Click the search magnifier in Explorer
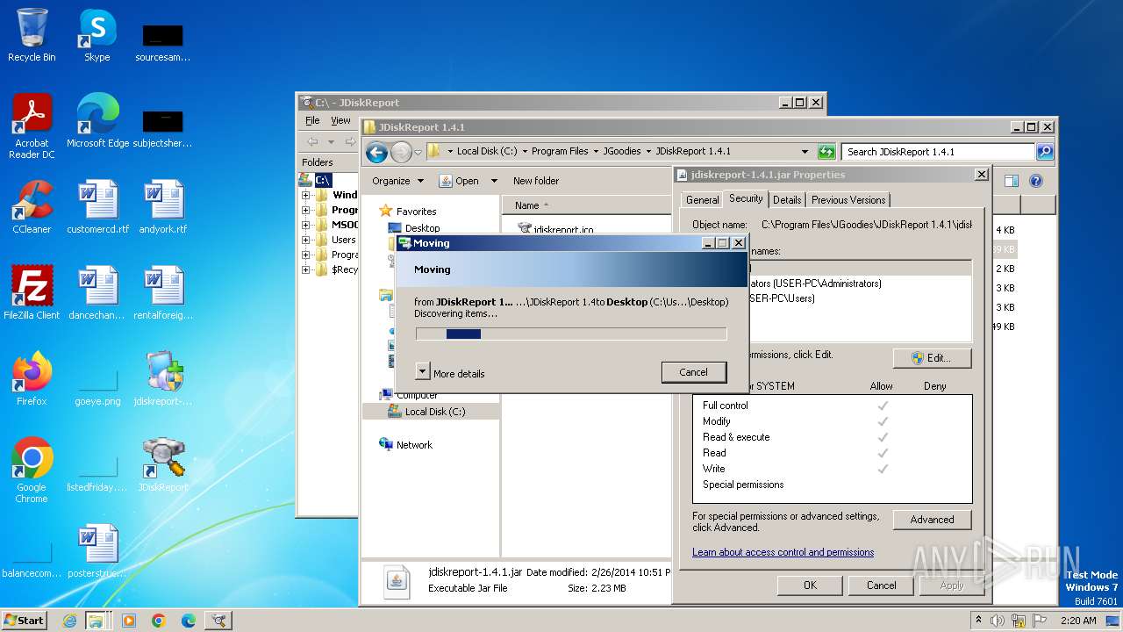This screenshot has width=1123, height=632. click(1045, 152)
